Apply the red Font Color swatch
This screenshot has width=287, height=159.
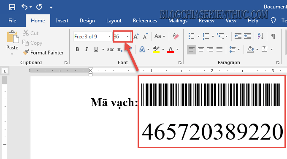click(171, 49)
